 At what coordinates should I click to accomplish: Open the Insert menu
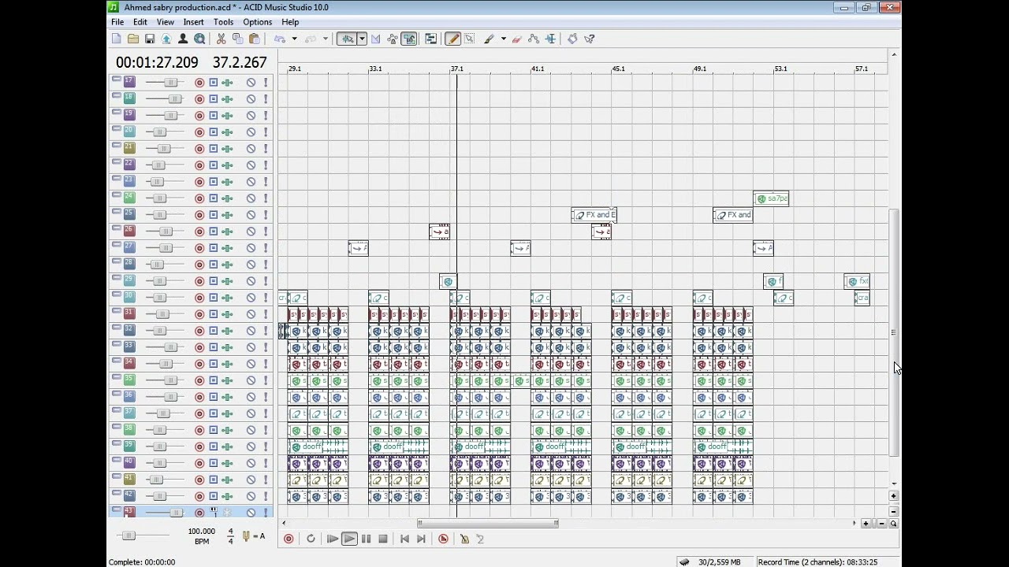[193, 22]
